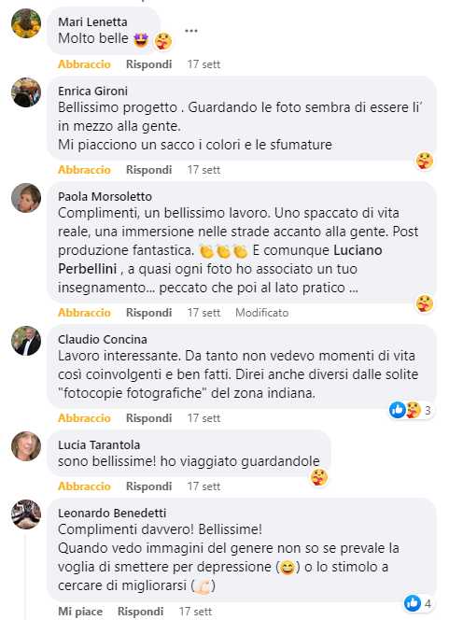Toggle Mi piace on Leonardo Benedetti's comment

point(80,612)
